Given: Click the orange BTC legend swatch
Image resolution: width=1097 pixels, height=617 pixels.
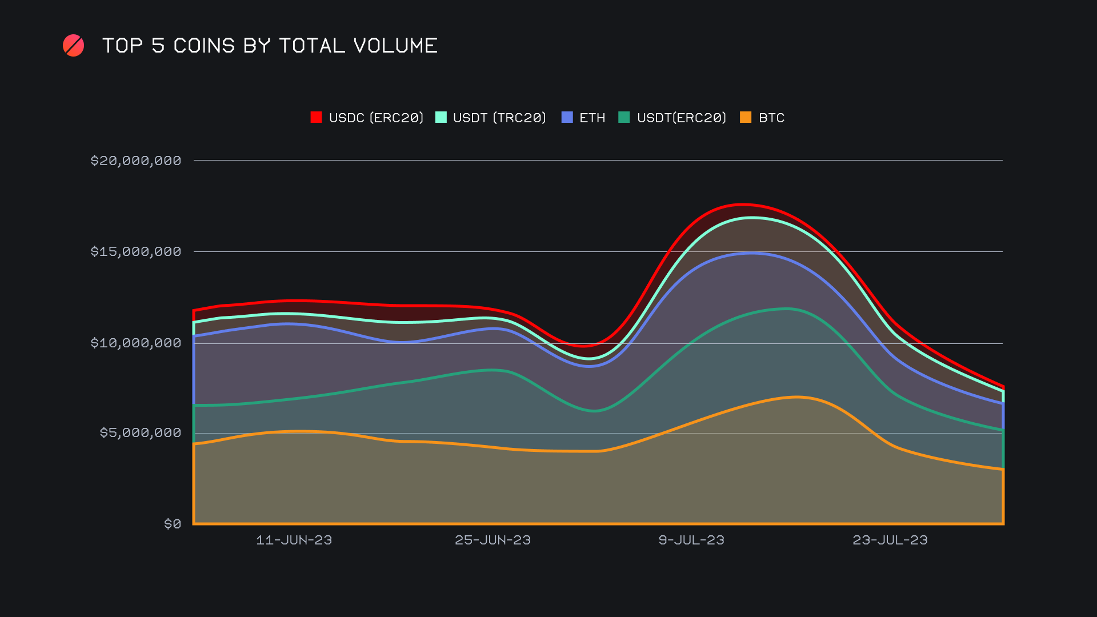Looking at the screenshot, I should (746, 118).
